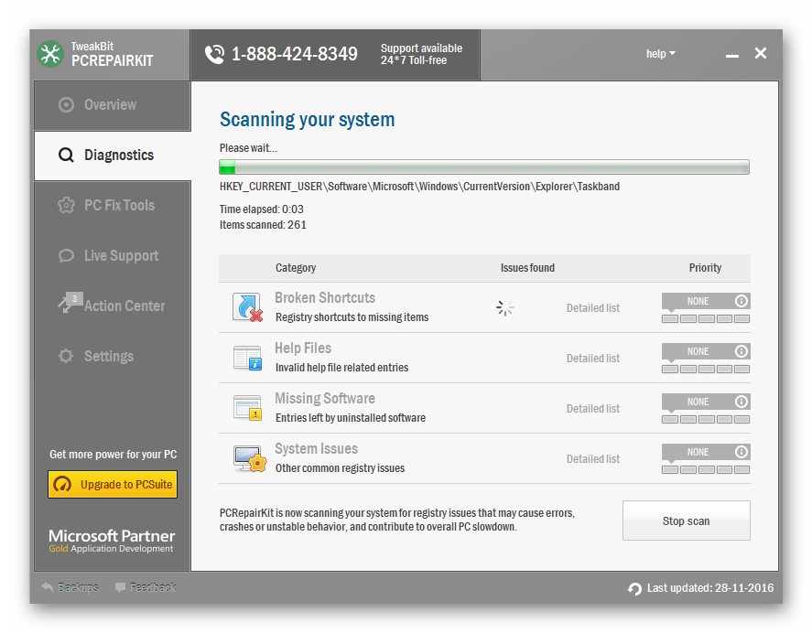Click the 1-888-424-8349 support number
The height and width of the screenshot is (633, 812).
(x=294, y=54)
